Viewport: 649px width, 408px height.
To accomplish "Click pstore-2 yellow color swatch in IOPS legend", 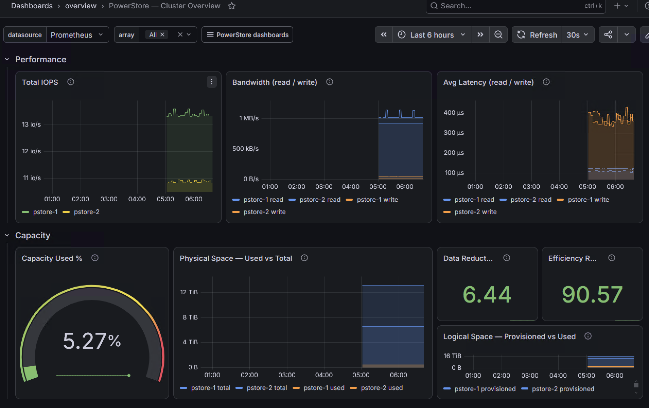I will 66,212.
